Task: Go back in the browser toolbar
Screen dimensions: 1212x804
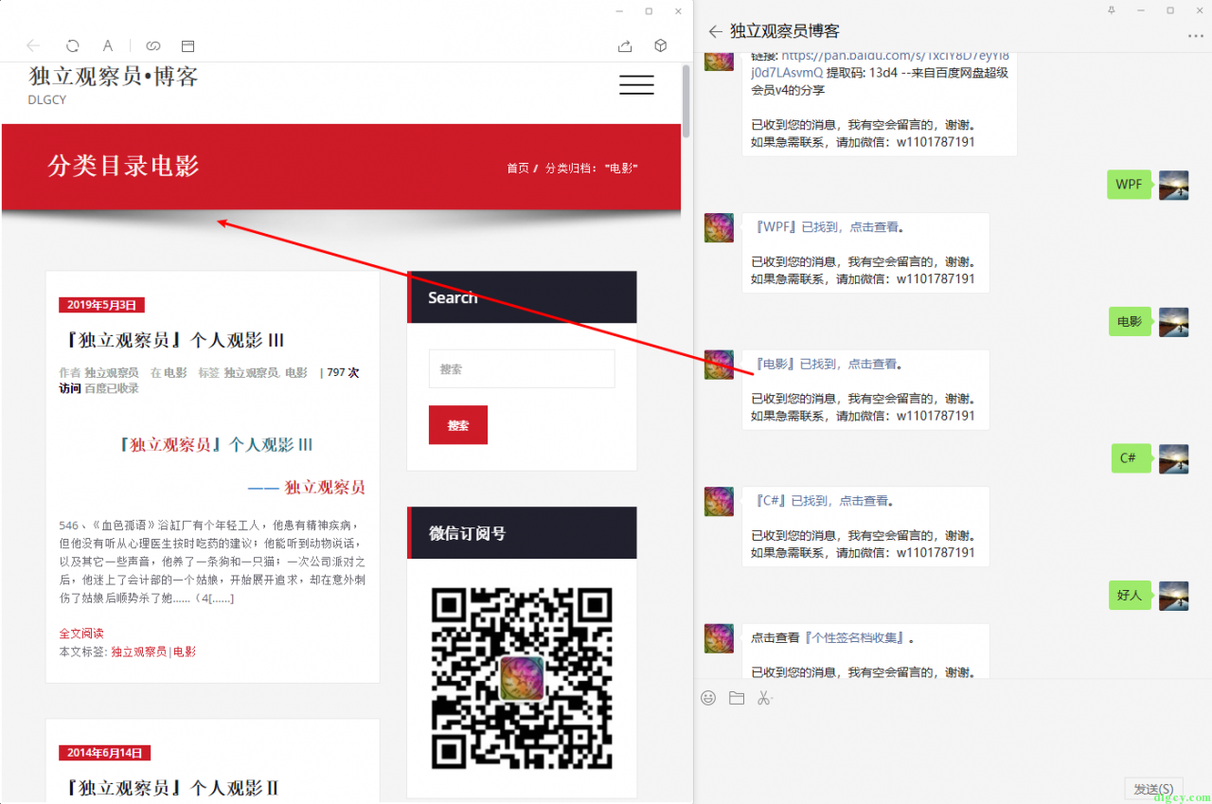Action: tap(33, 45)
